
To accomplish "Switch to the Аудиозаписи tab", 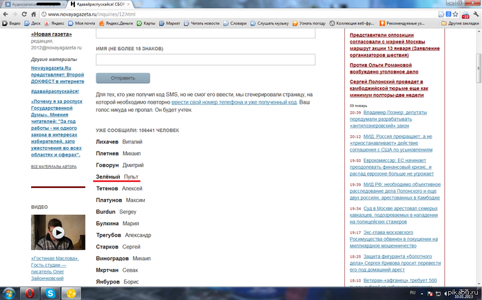I will pyautogui.click(x=31, y=4).
